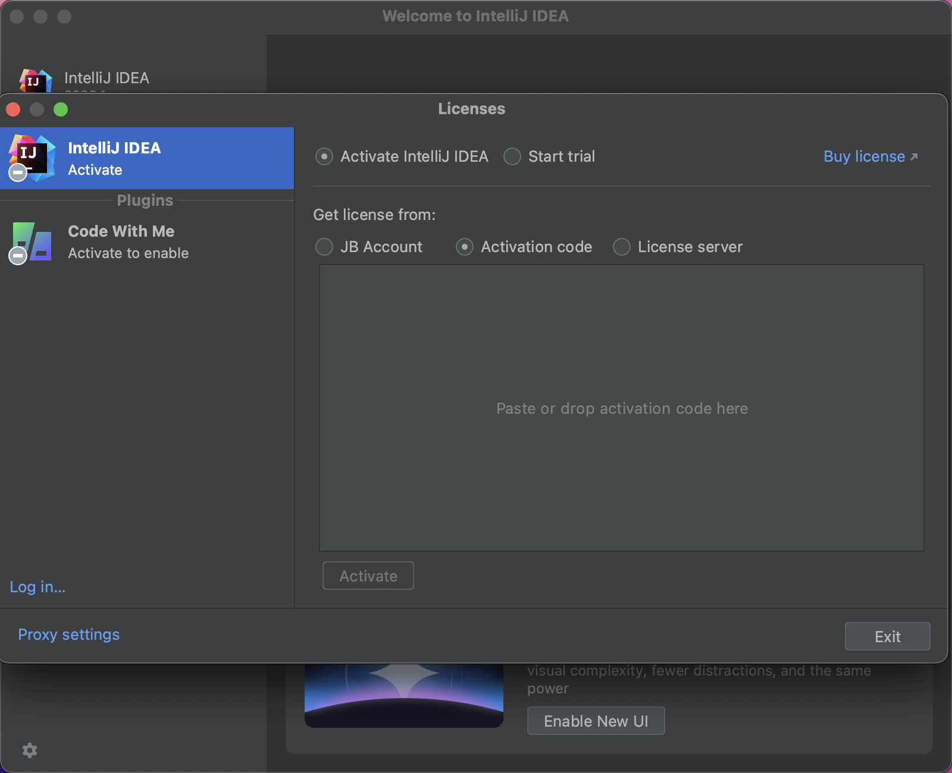Screen dimensions: 952x773
Task: Click the Log in... link
Action: [37, 587]
